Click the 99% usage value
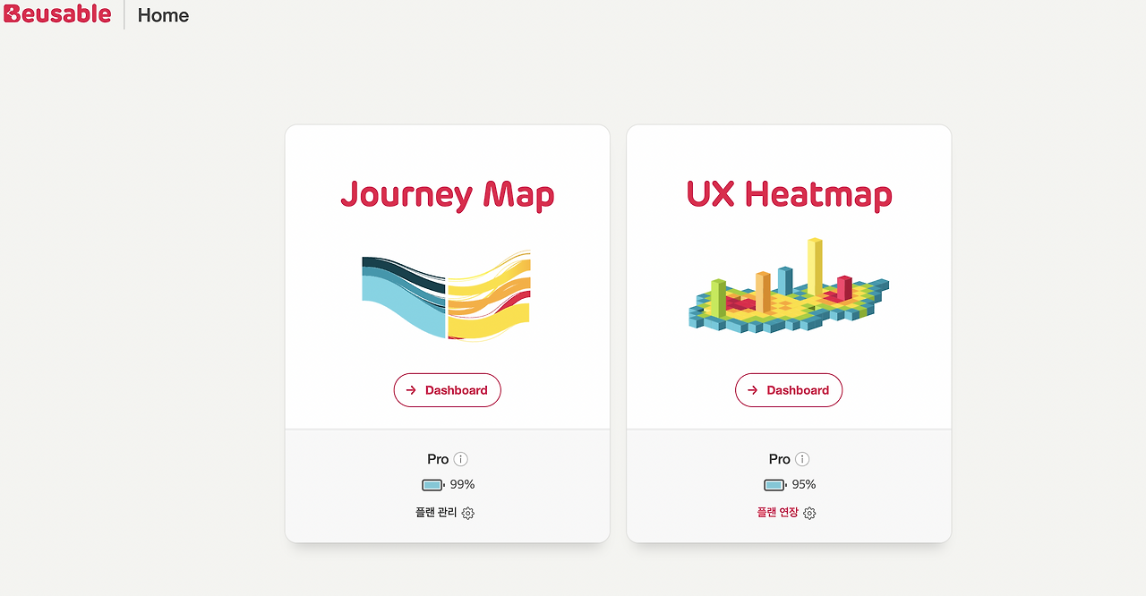This screenshot has width=1146, height=596. point(462,485)
